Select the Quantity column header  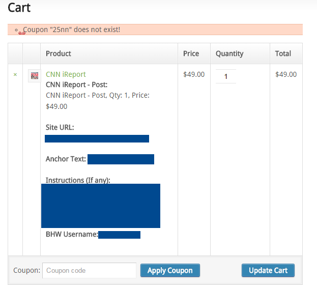tap(229, 54)
